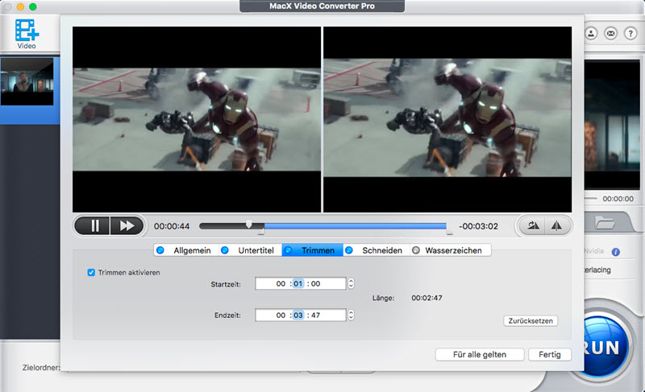Click the elapsed time 00:00:44
Viewport: 645px width, 392px height.
click(x=172, y=226)
